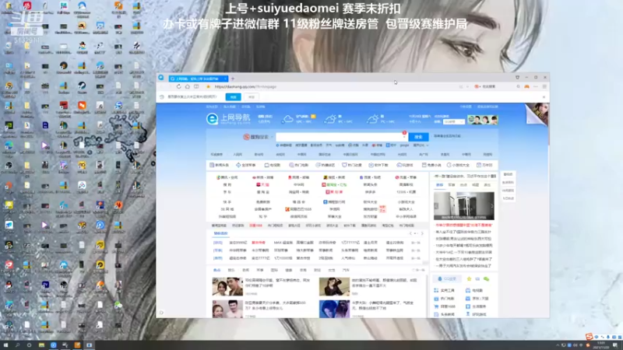Decline with the white notification bar button
Viewport: 623px width, 350px height.
pyautogui.click(x=251, y=96)
